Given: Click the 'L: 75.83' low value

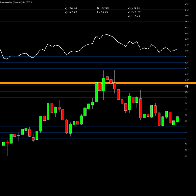Looking at the screenshot, I should 102,13.
